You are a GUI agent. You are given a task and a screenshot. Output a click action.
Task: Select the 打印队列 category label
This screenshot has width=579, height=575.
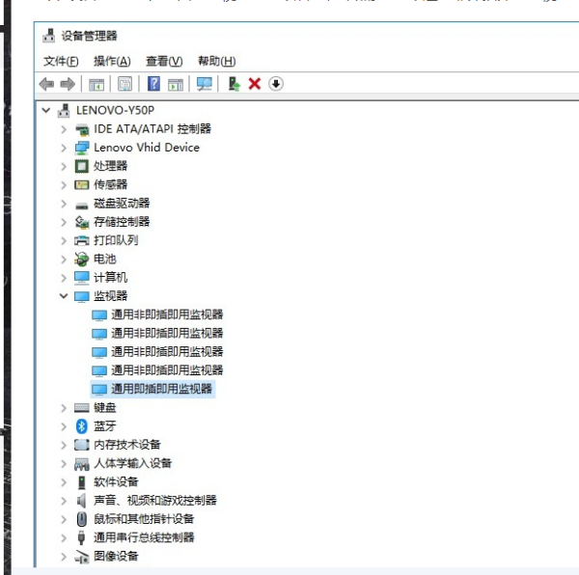(x=116, y=240)
